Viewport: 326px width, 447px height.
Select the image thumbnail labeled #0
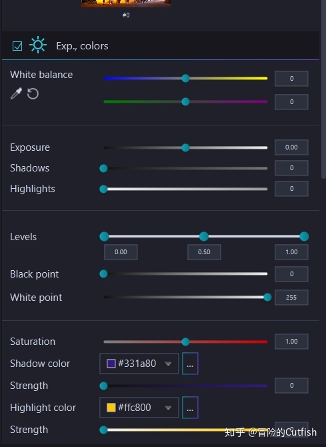tap(126, 3)
